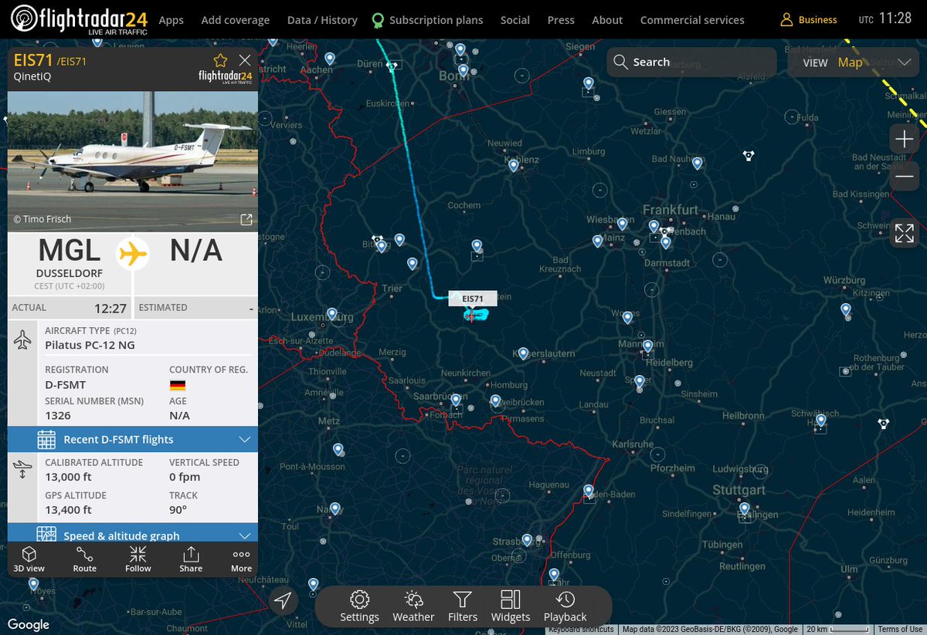Open Data / History menu
Image resolution: width=927 pixels, height=635 pixels.
tap(322, 20)
